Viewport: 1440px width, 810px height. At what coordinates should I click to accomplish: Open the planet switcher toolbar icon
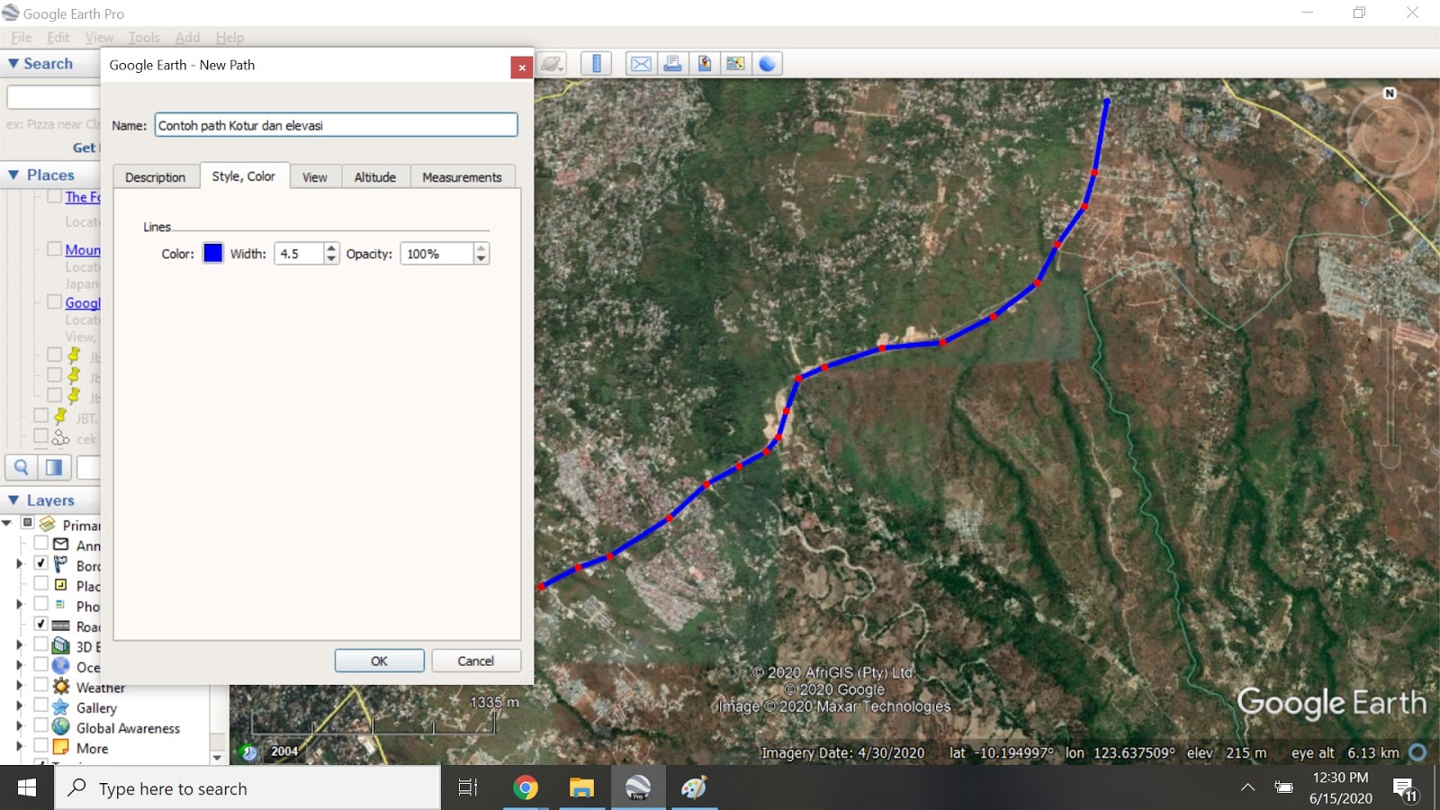click(x=552, y=64)
